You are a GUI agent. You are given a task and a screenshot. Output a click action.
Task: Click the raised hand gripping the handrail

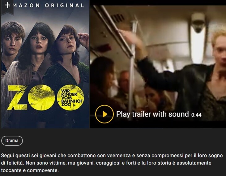130,37
